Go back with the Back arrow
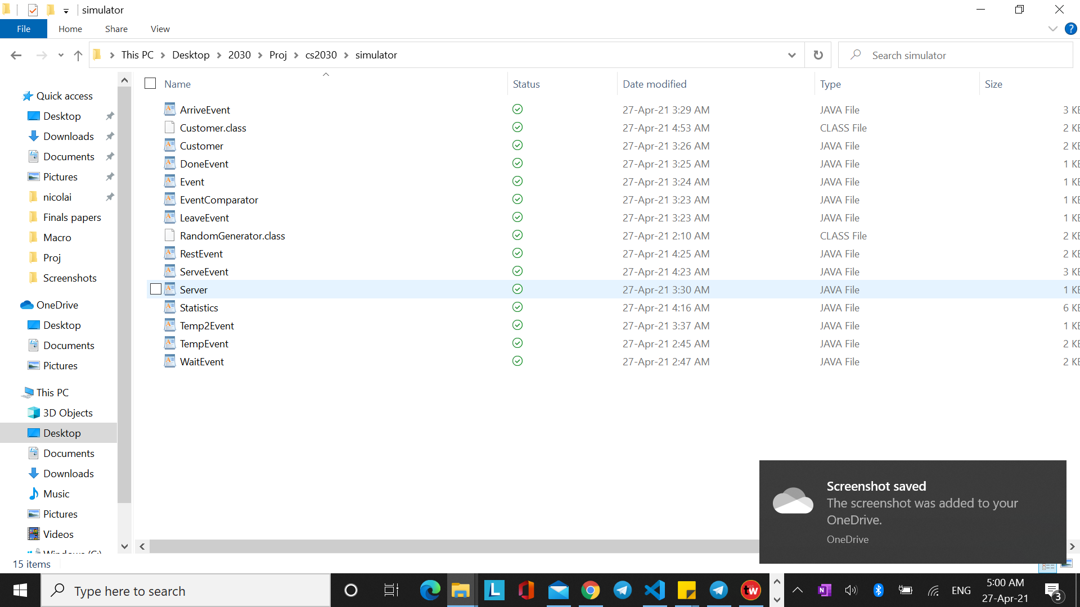The width and height of the screenshot is (1080, 607). click(16, 55)
